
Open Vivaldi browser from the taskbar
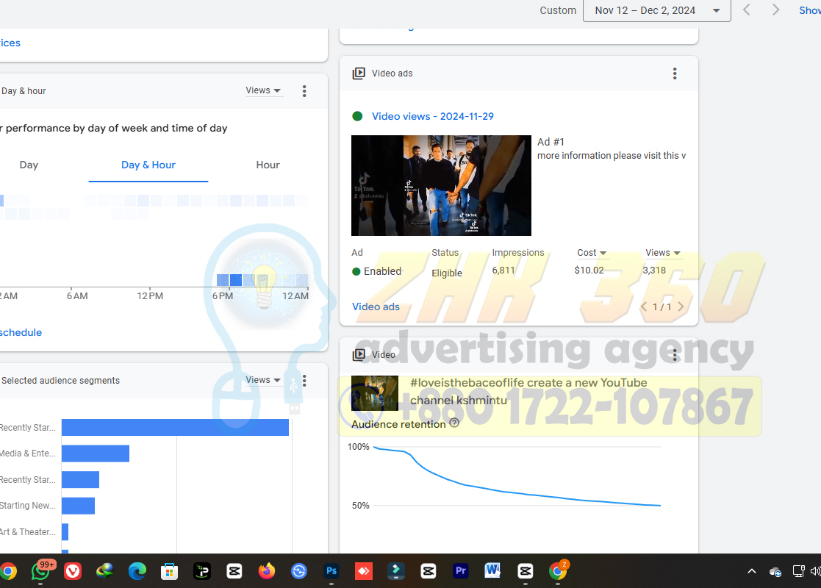[x=73, y=570]
